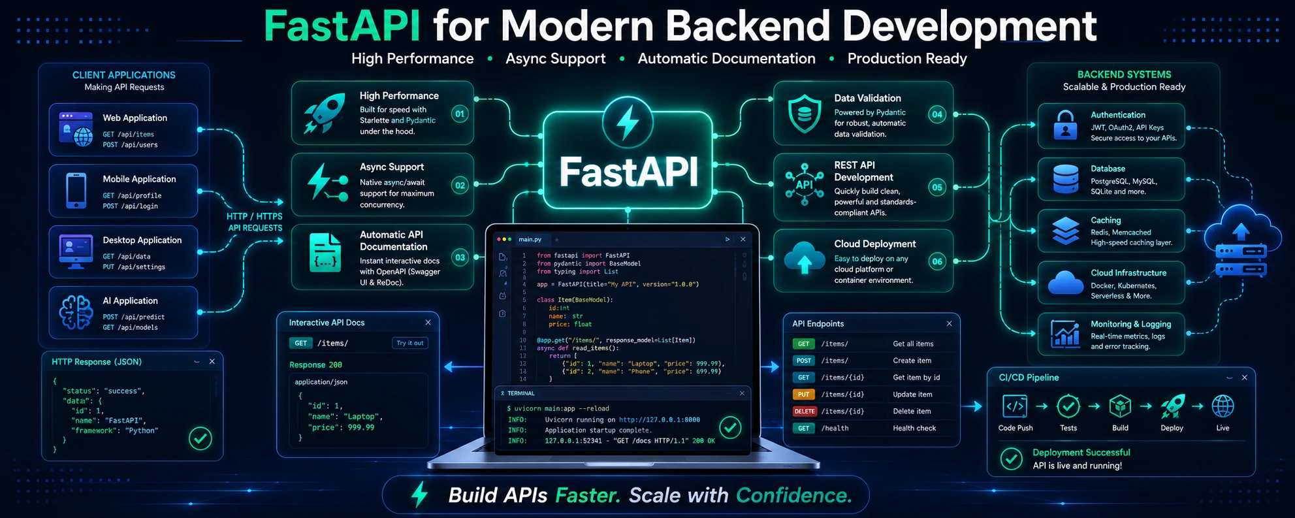Click the uvicorn main:app --reload command line

coord(558,409)
